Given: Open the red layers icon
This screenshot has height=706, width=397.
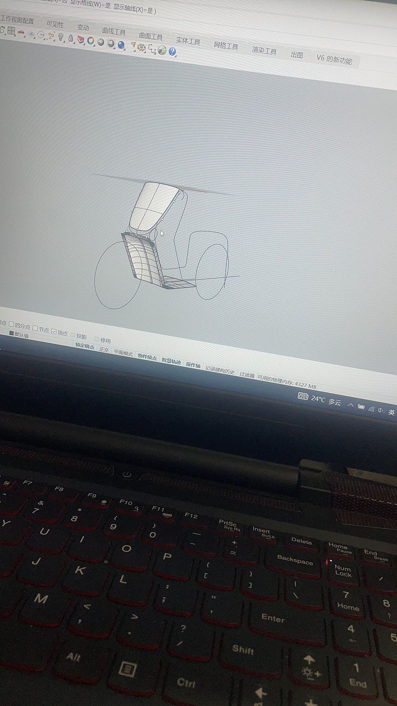Looking at the screenshot, I should point(81,40).
